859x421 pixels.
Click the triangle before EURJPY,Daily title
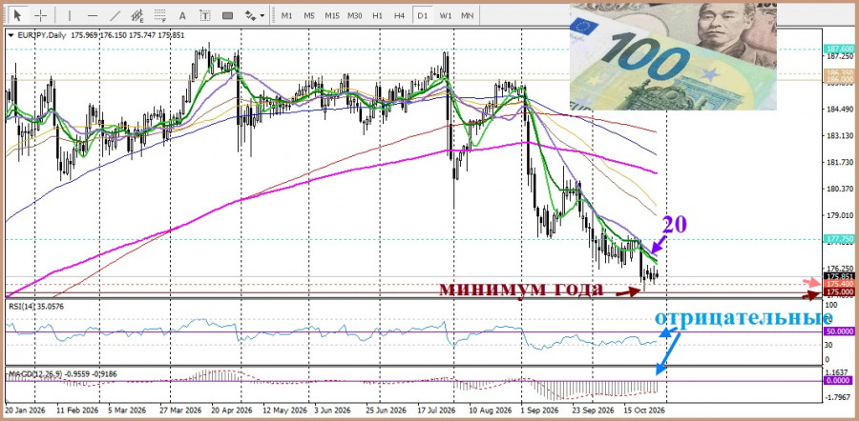tap(10, 35)
